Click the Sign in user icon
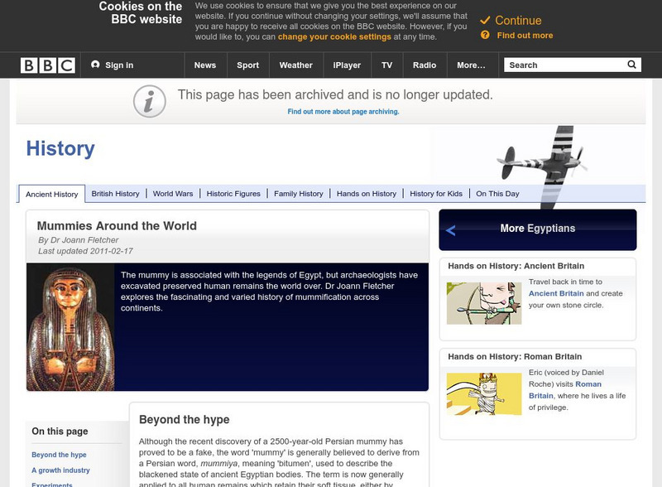The height and width of the screenshot is (487, 662). tap(95, 65)
